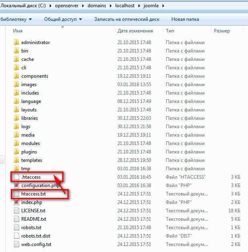Select the components folder icon
Image resolution: width=248 pixels, height=252 pixels.
pyautogui.click(x=16, y=76)
